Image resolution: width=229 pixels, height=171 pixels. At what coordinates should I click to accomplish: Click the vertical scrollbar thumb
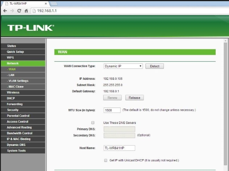225,104
